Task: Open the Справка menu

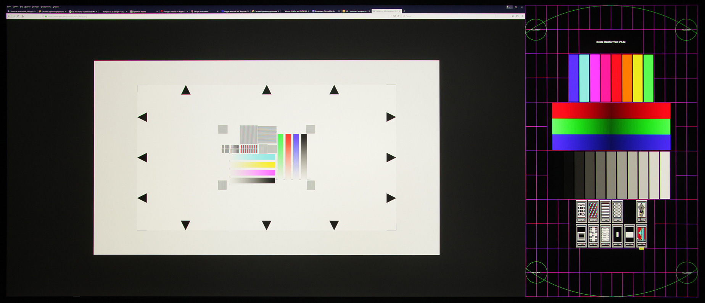Action: click(56, 6)
